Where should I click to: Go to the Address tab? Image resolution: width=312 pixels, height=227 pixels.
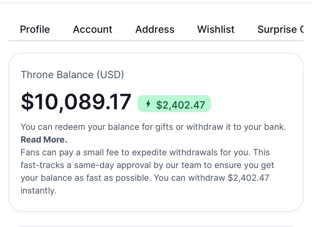point(155,29)
